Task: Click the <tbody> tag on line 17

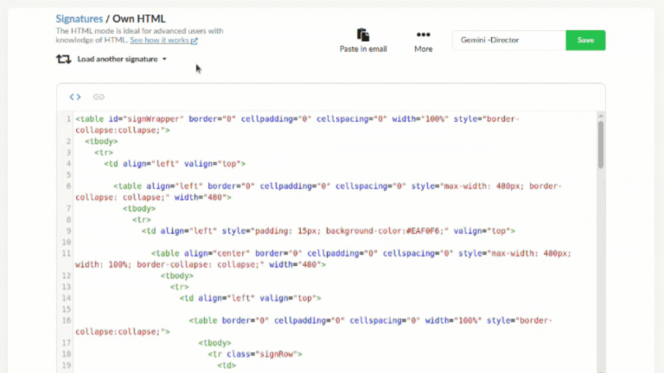Action: 214,343
